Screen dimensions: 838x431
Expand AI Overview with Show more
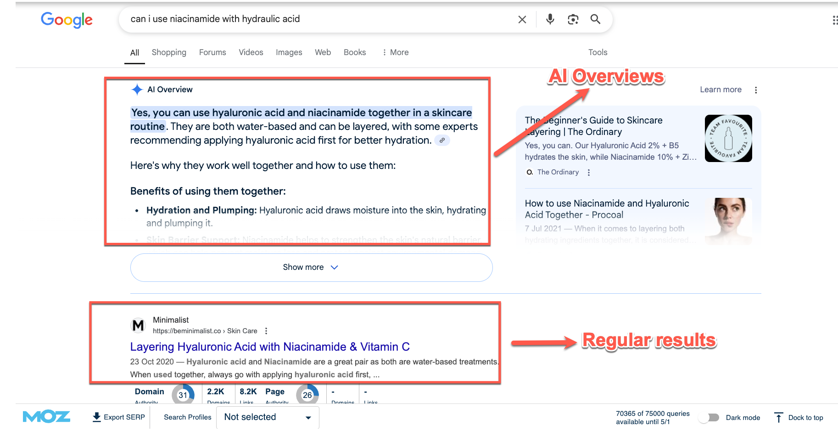pyautogui.click(x=311, y=268)
